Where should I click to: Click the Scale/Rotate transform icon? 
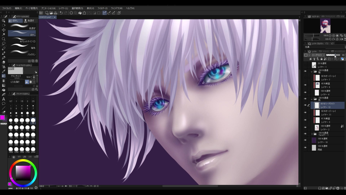(84, 13)
